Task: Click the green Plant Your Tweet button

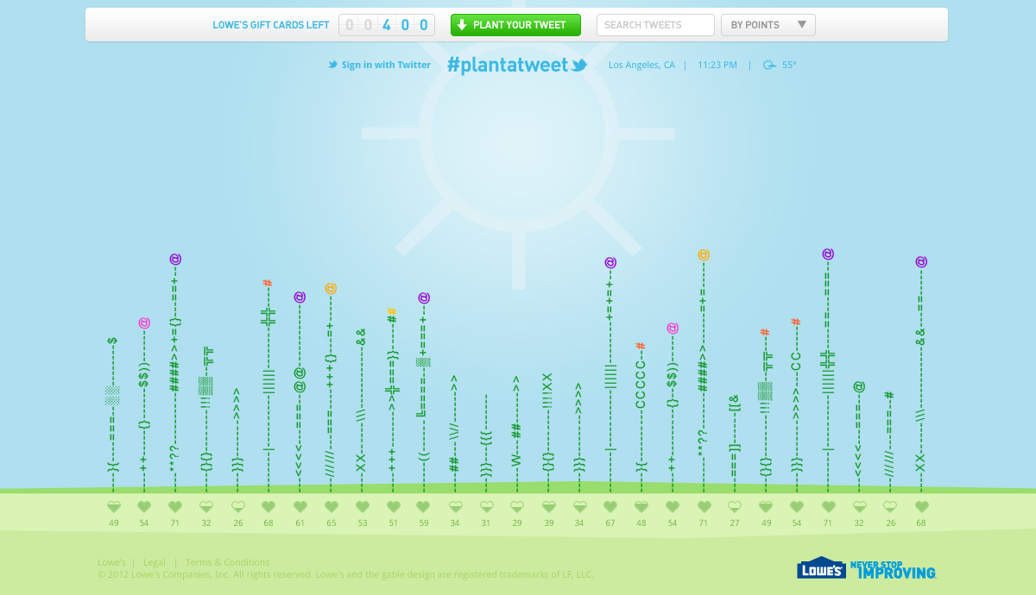Action: click(x=515, y=25)
